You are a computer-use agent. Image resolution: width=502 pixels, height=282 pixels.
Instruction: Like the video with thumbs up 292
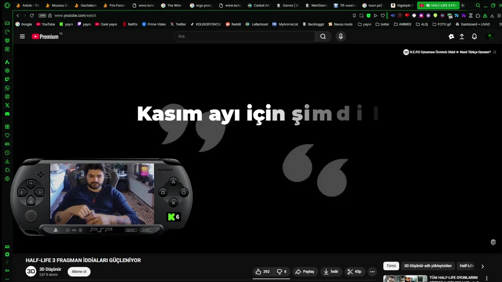pyautogui.click(x=263, y=271)
